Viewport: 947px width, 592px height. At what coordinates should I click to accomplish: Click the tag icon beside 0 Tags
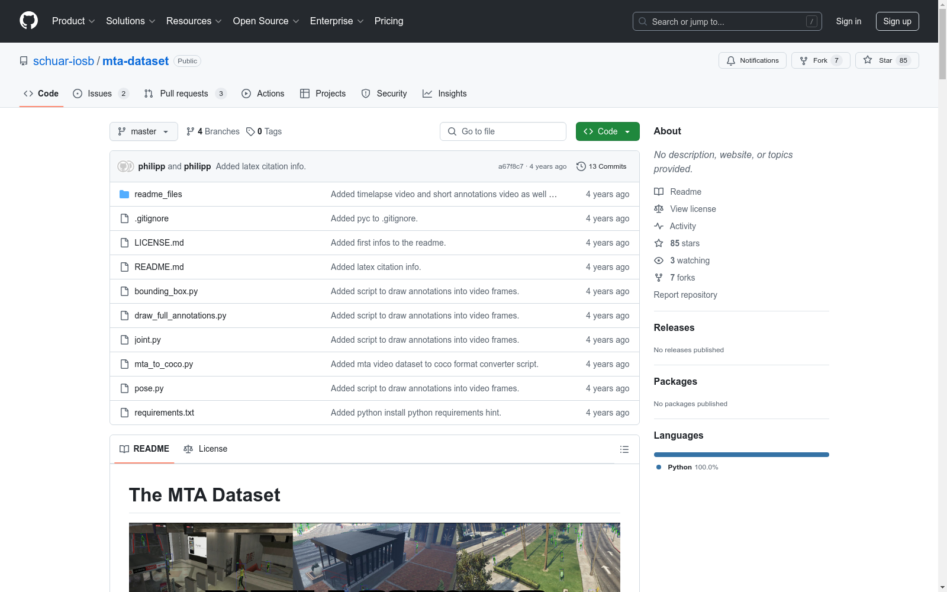(250, 131)
